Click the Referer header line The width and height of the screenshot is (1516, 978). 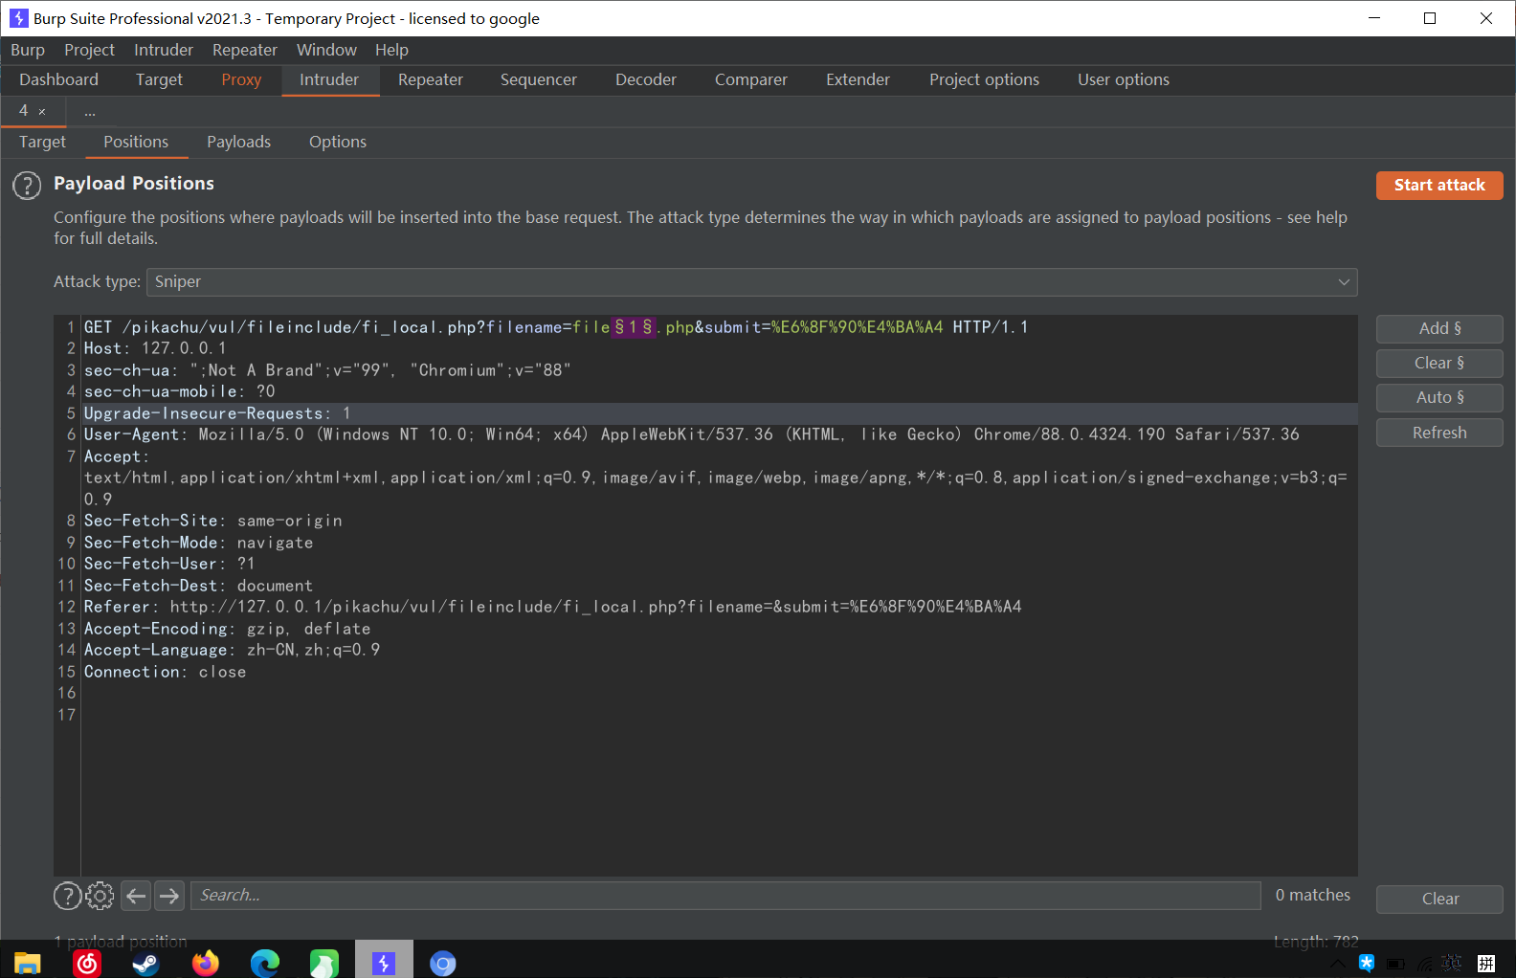(x=553, y=608)
